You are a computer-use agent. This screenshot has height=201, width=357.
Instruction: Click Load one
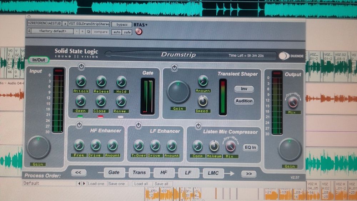[96, 184]
